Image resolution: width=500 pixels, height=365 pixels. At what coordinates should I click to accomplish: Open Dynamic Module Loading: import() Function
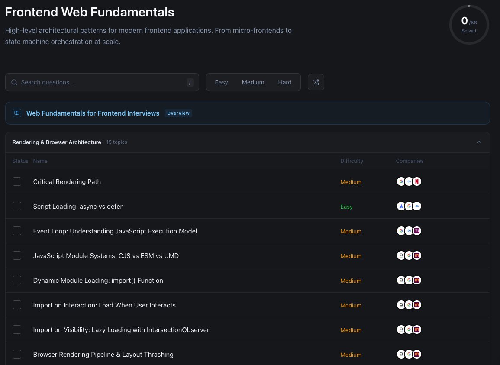click(98, 281)
